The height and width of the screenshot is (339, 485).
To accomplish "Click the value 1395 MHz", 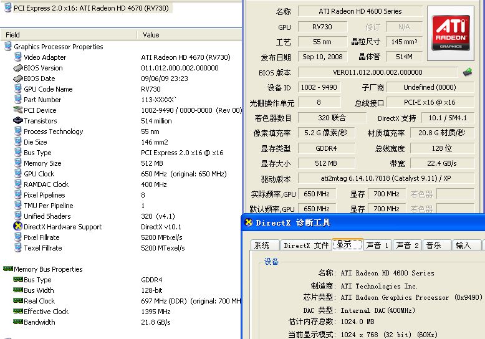I will pos(156,312).
